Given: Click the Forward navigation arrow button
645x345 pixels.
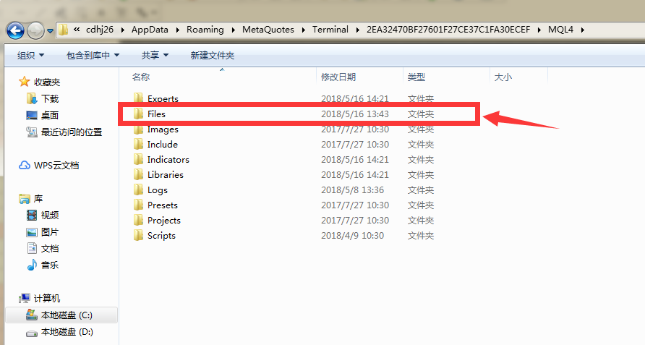Looking at the screenshot, I should point(35,30).
